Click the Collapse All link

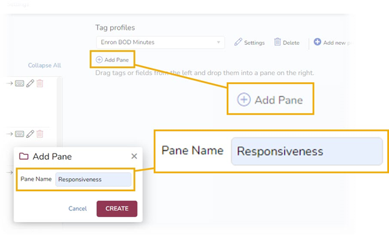[44, 65]
